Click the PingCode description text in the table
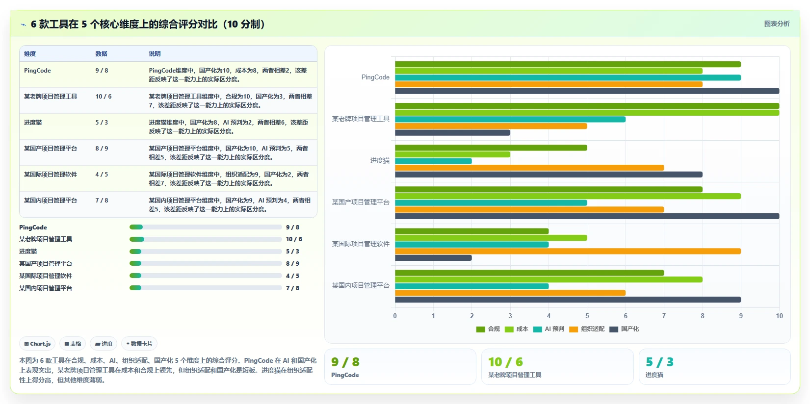 tap(229, 75)
